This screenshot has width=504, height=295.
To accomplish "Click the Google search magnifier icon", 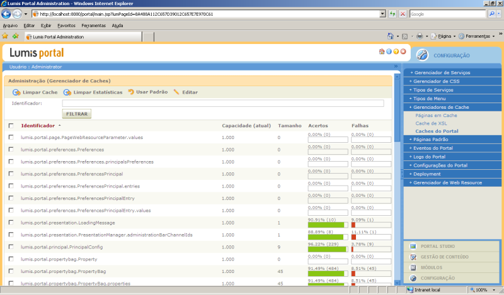I will [x=491, y=14].
